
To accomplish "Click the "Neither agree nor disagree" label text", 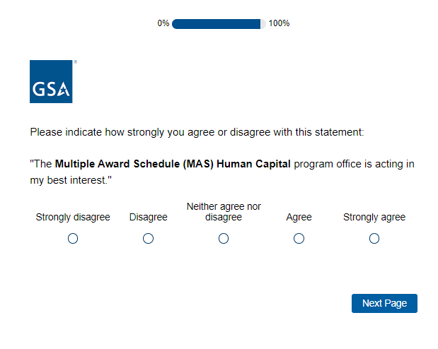I will (x=224, y=211).
